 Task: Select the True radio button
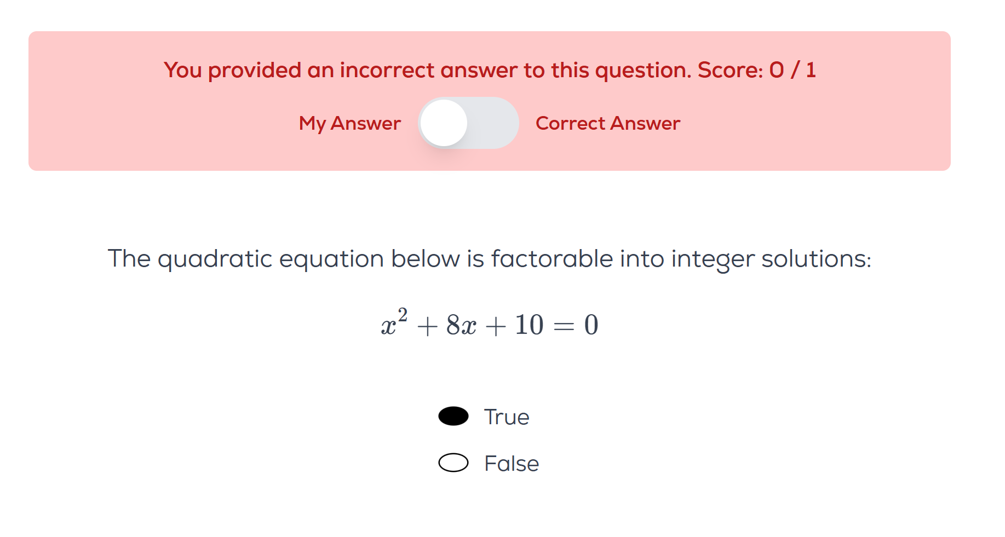tap(453, 417)
